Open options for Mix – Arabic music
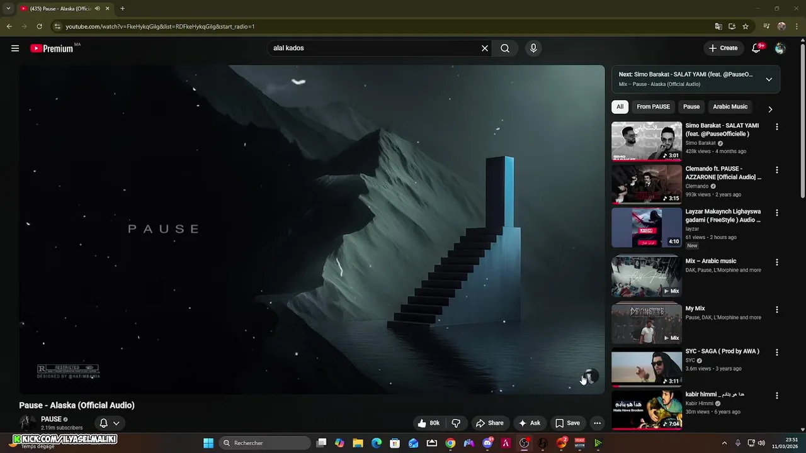Screen dimensions: 806x453 pos(777,262)
